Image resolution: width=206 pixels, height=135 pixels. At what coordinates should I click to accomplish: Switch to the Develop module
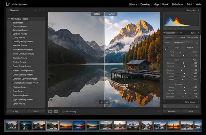point(145,4)
